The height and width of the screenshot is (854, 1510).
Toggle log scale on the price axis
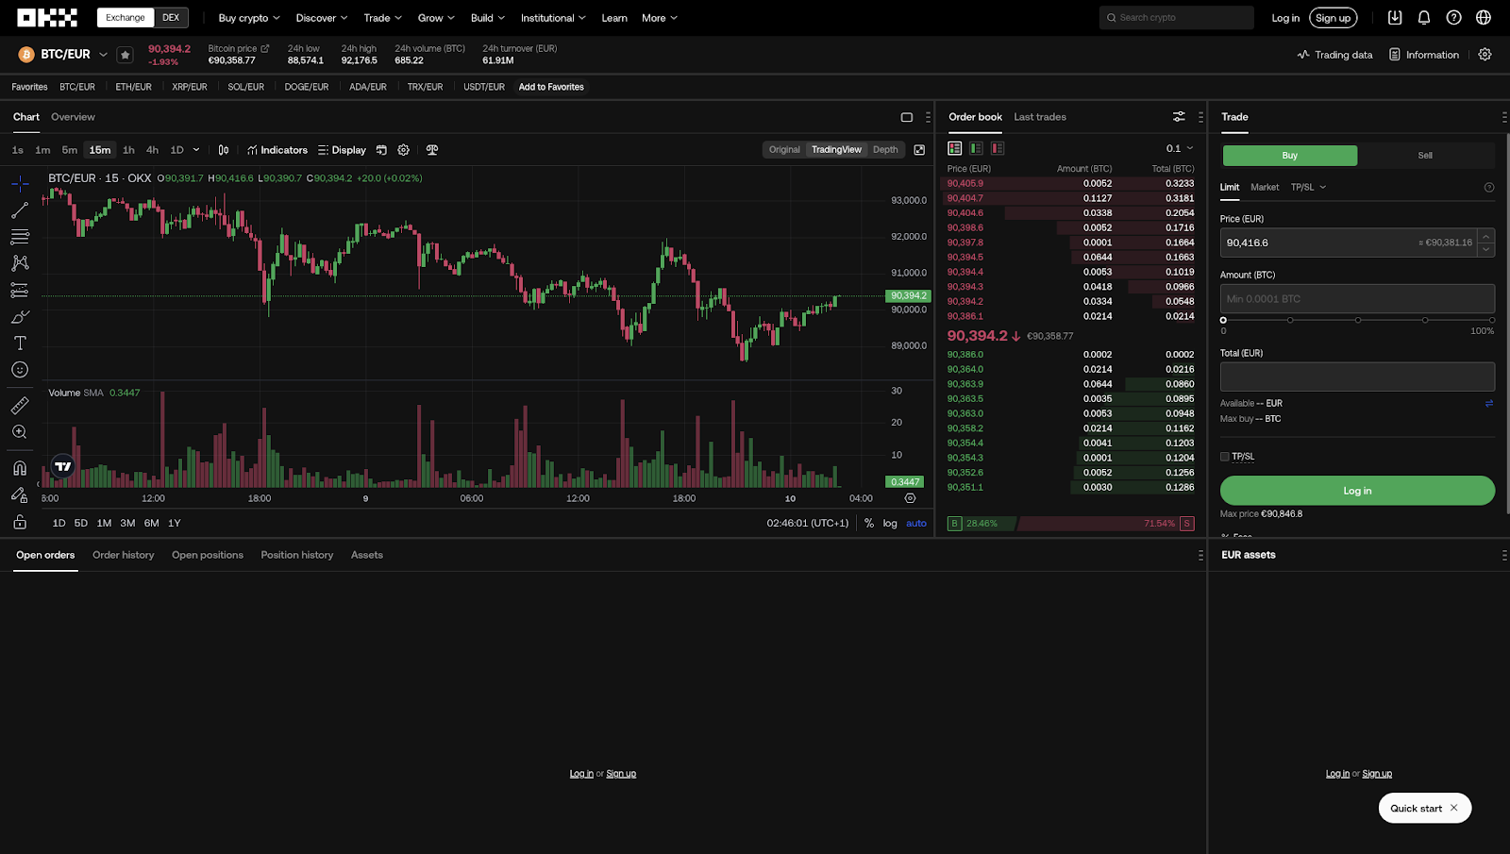coord(888,523)
